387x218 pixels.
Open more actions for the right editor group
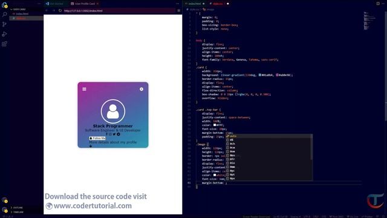coord(383,4)
